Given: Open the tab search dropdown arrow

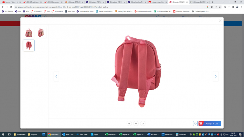Looking at the screenshot, I should point(223,2).
